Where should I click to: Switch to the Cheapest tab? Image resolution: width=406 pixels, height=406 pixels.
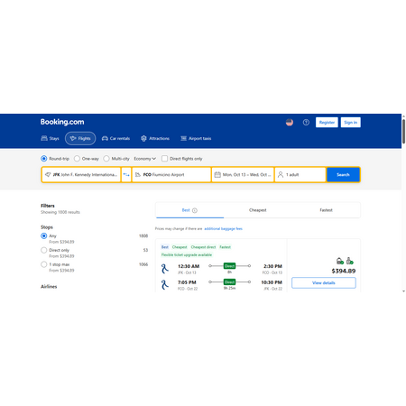258,210
